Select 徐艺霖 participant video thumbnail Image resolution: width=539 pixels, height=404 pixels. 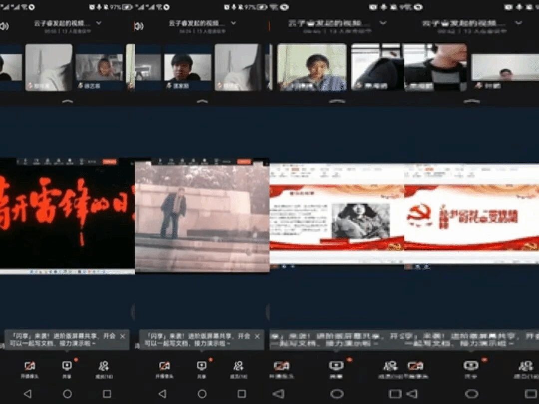[x=99, y=67]
